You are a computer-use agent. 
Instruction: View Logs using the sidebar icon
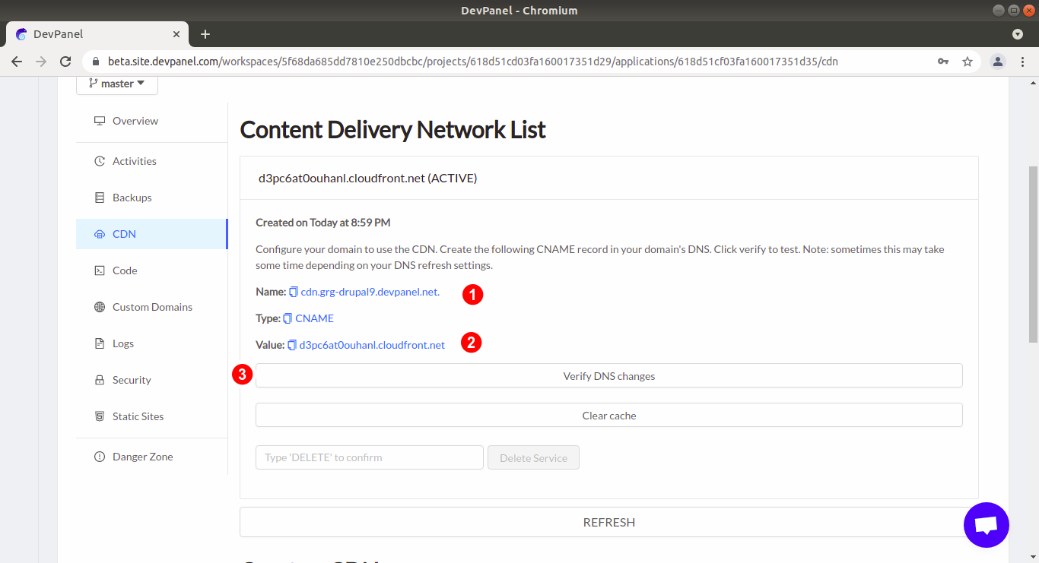pyautogui.click(x=99, y=343)
